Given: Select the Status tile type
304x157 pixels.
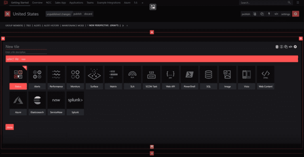Looking at the screenshot, I should (x=18, y=78).
